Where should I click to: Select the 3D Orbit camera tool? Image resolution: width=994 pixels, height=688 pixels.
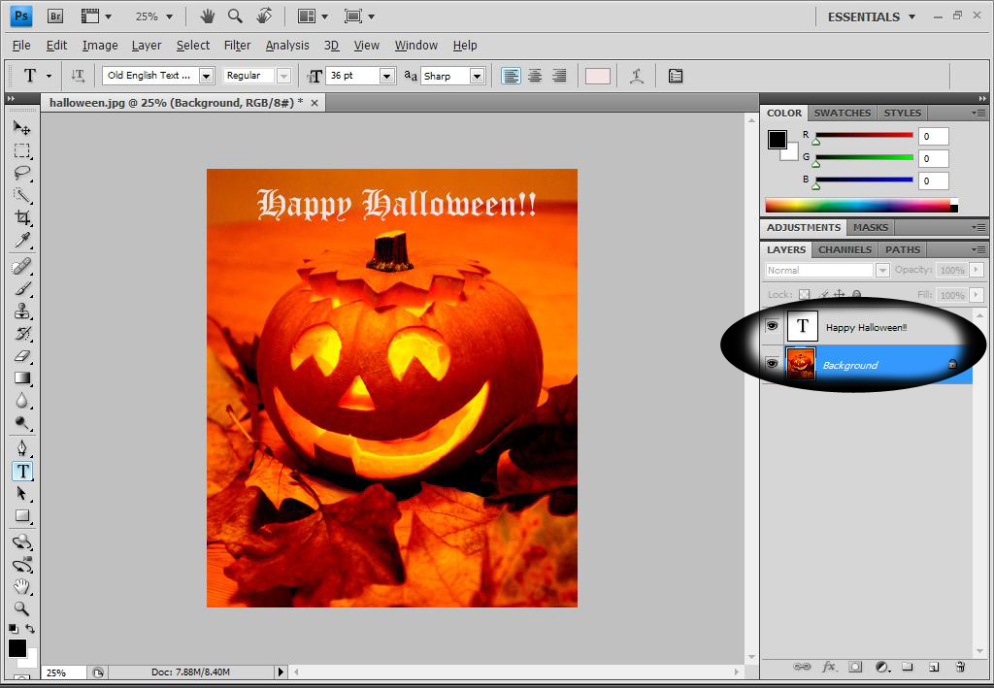(x=21, y=564)
